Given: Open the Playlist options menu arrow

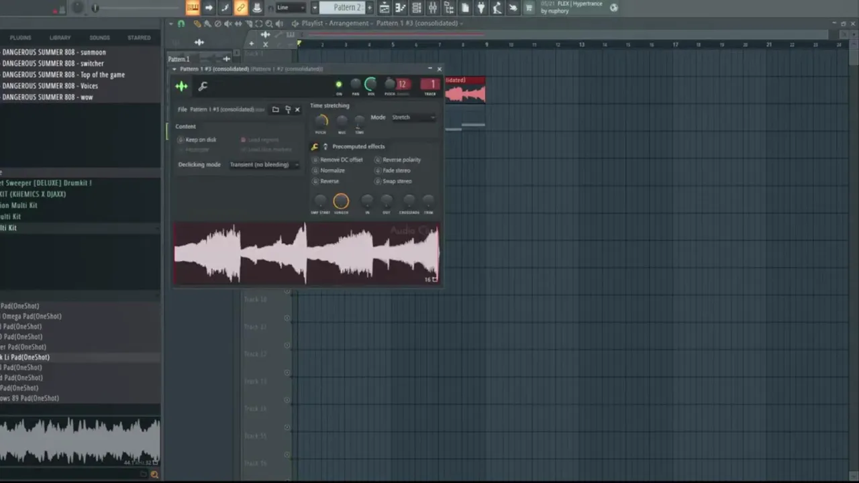Looking at the screenshot, I should coord(171,23).
